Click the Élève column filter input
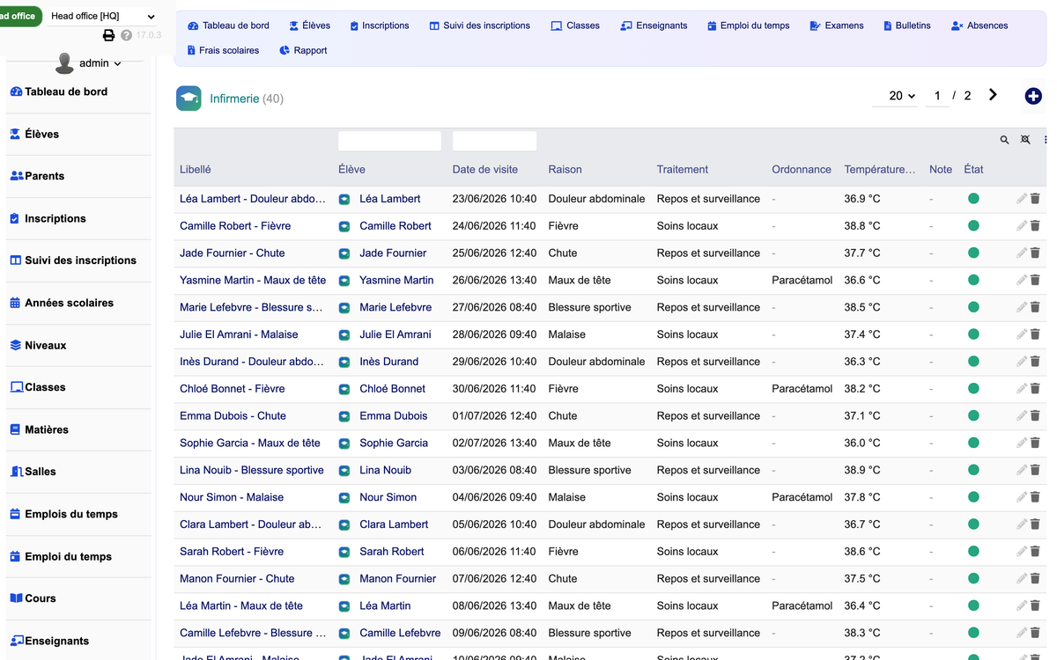The image size is (1057, 660). click(389, 141)
